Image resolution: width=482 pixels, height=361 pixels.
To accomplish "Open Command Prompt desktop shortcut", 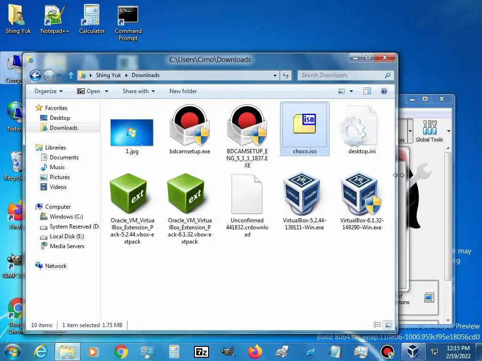I will click(x=128, y=24).
